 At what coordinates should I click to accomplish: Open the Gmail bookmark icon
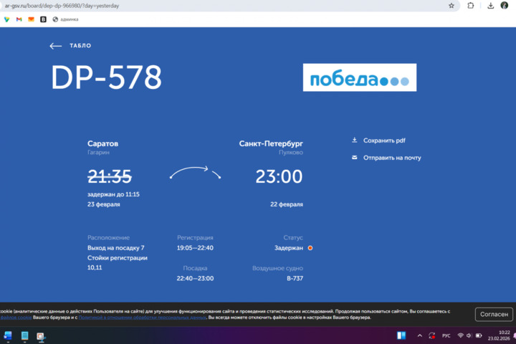[x=19, y=19]
